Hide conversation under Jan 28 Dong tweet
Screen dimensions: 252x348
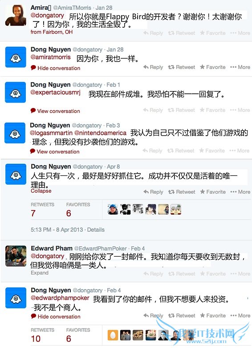tap(56, 68)
